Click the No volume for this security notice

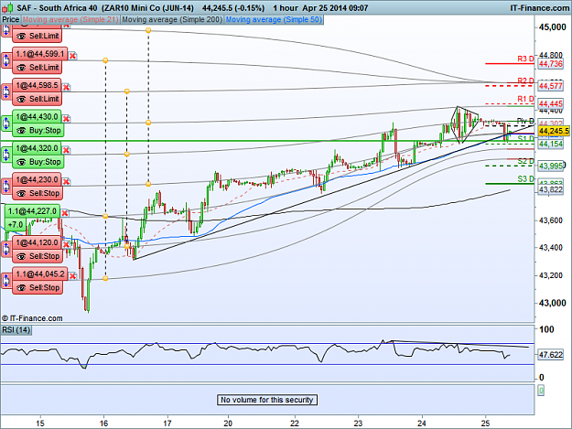point(267,400)
